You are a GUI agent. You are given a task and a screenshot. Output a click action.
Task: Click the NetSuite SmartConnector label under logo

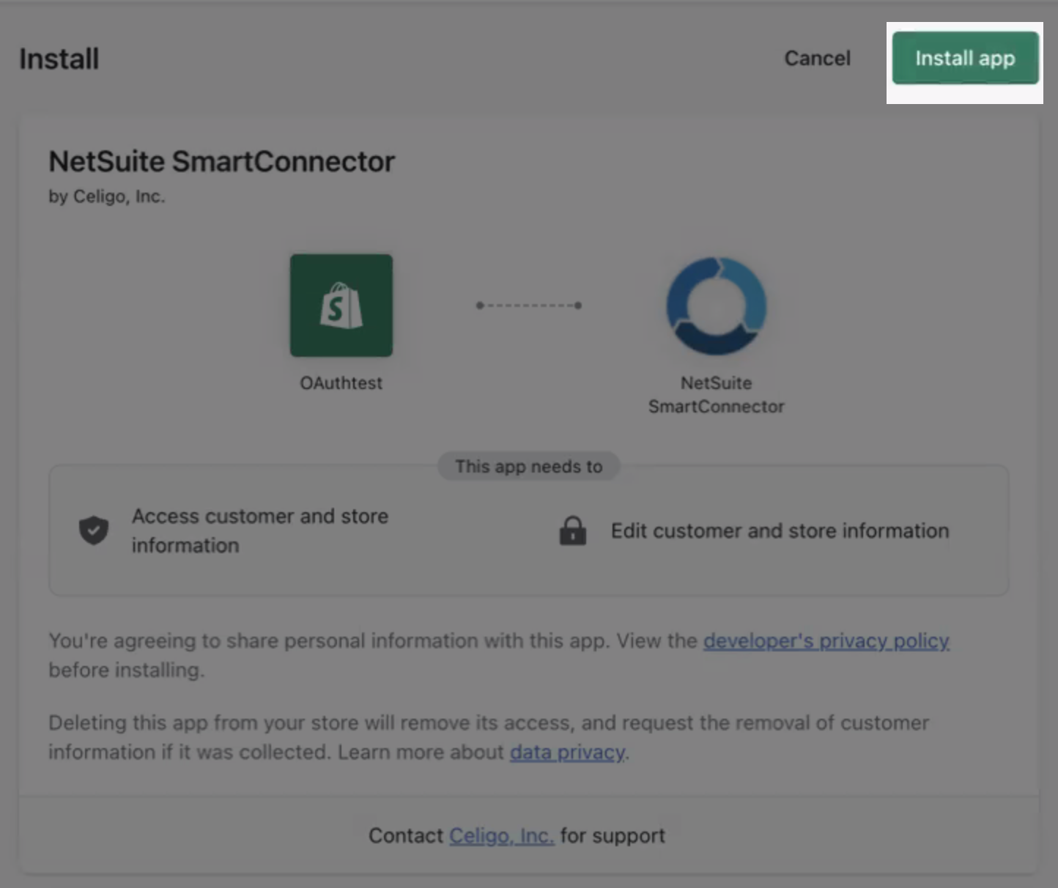point(717,395)
